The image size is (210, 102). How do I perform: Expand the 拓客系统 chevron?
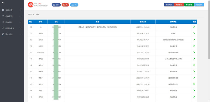(x=21, y=22)
